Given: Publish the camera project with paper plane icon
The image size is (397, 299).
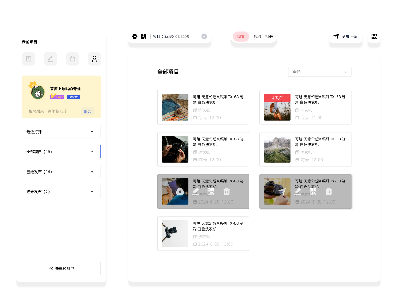Looking at the screenshot, I should click(282, 192).
